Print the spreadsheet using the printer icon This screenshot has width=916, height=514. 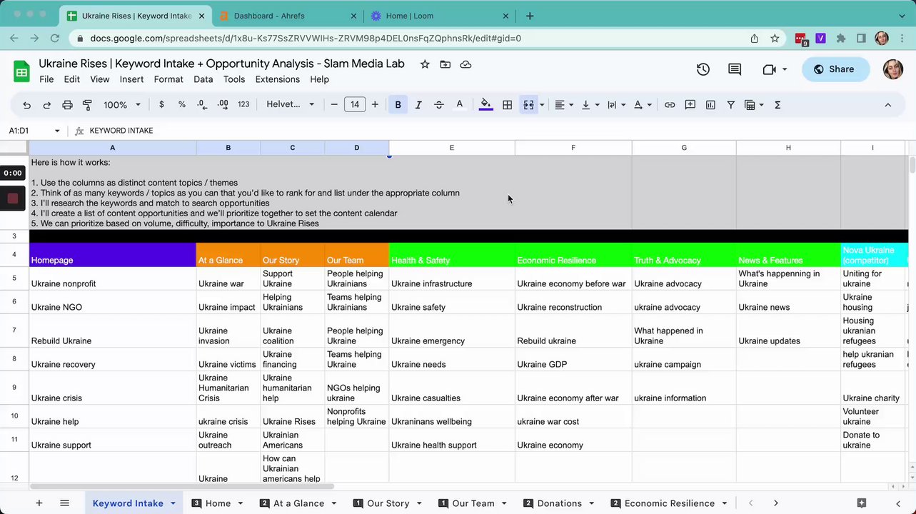click(67, 105)
